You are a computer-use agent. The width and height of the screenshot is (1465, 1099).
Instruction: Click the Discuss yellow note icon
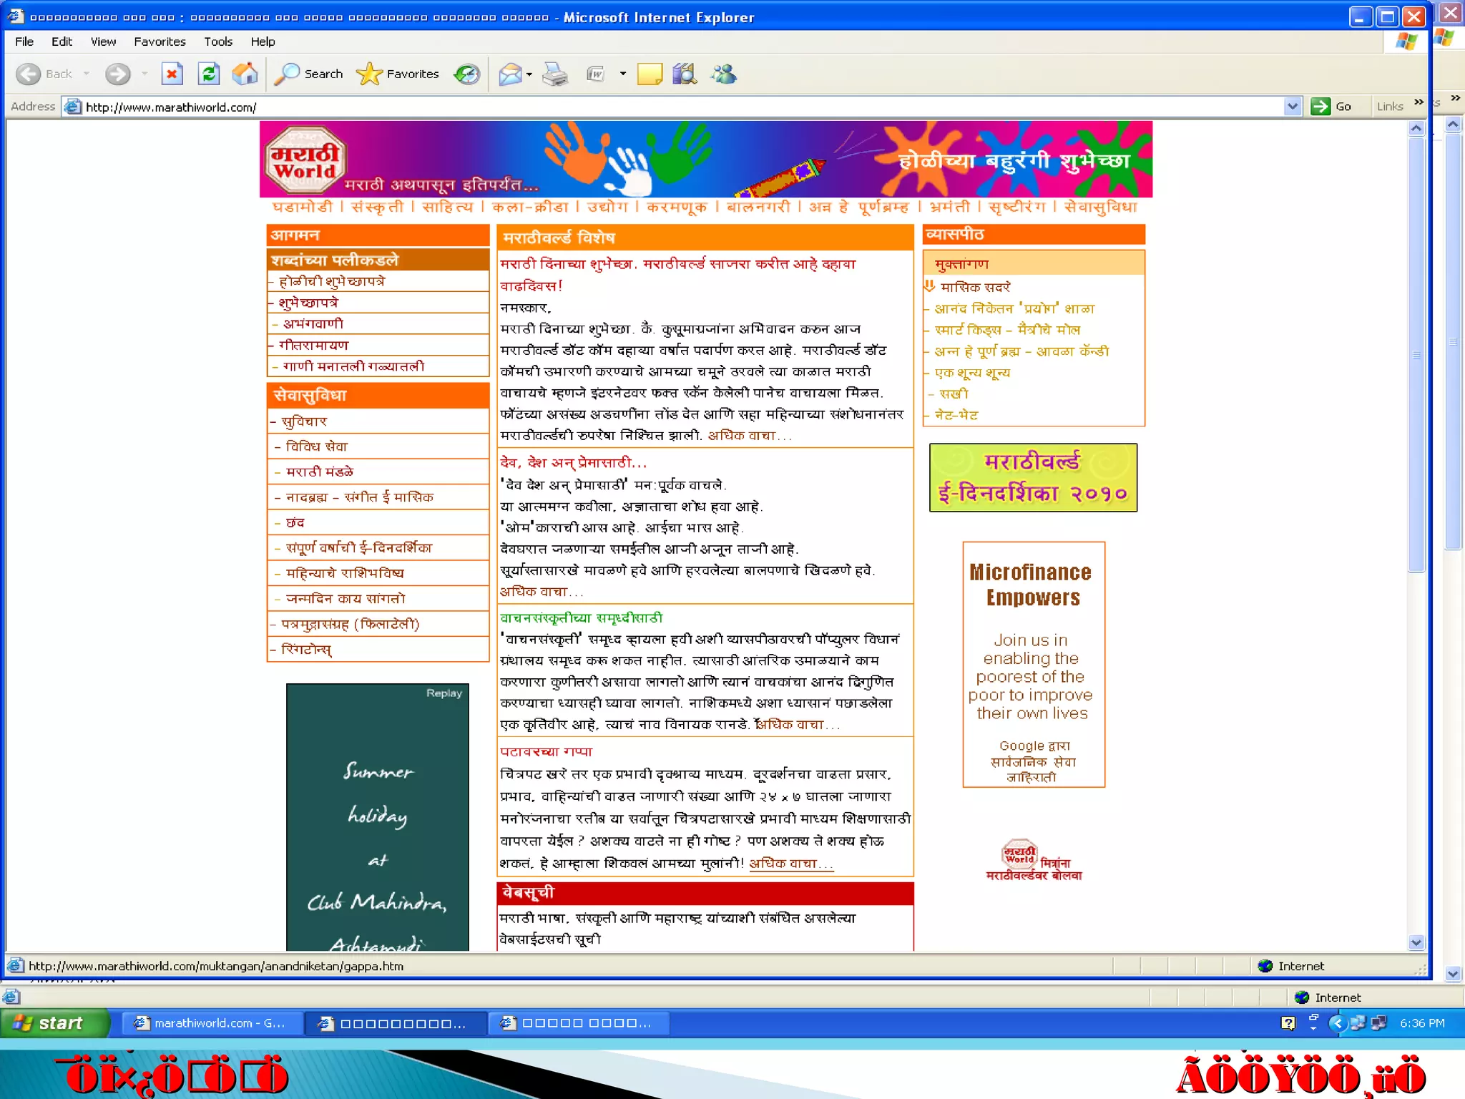tap(650, 74)
